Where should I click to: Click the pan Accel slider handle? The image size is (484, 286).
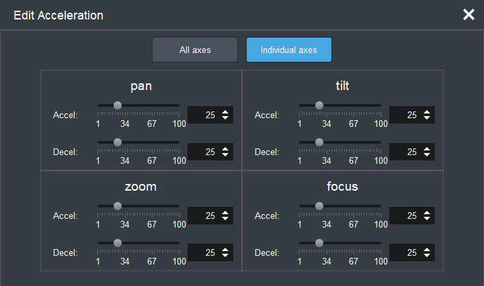tap(118, 105)
